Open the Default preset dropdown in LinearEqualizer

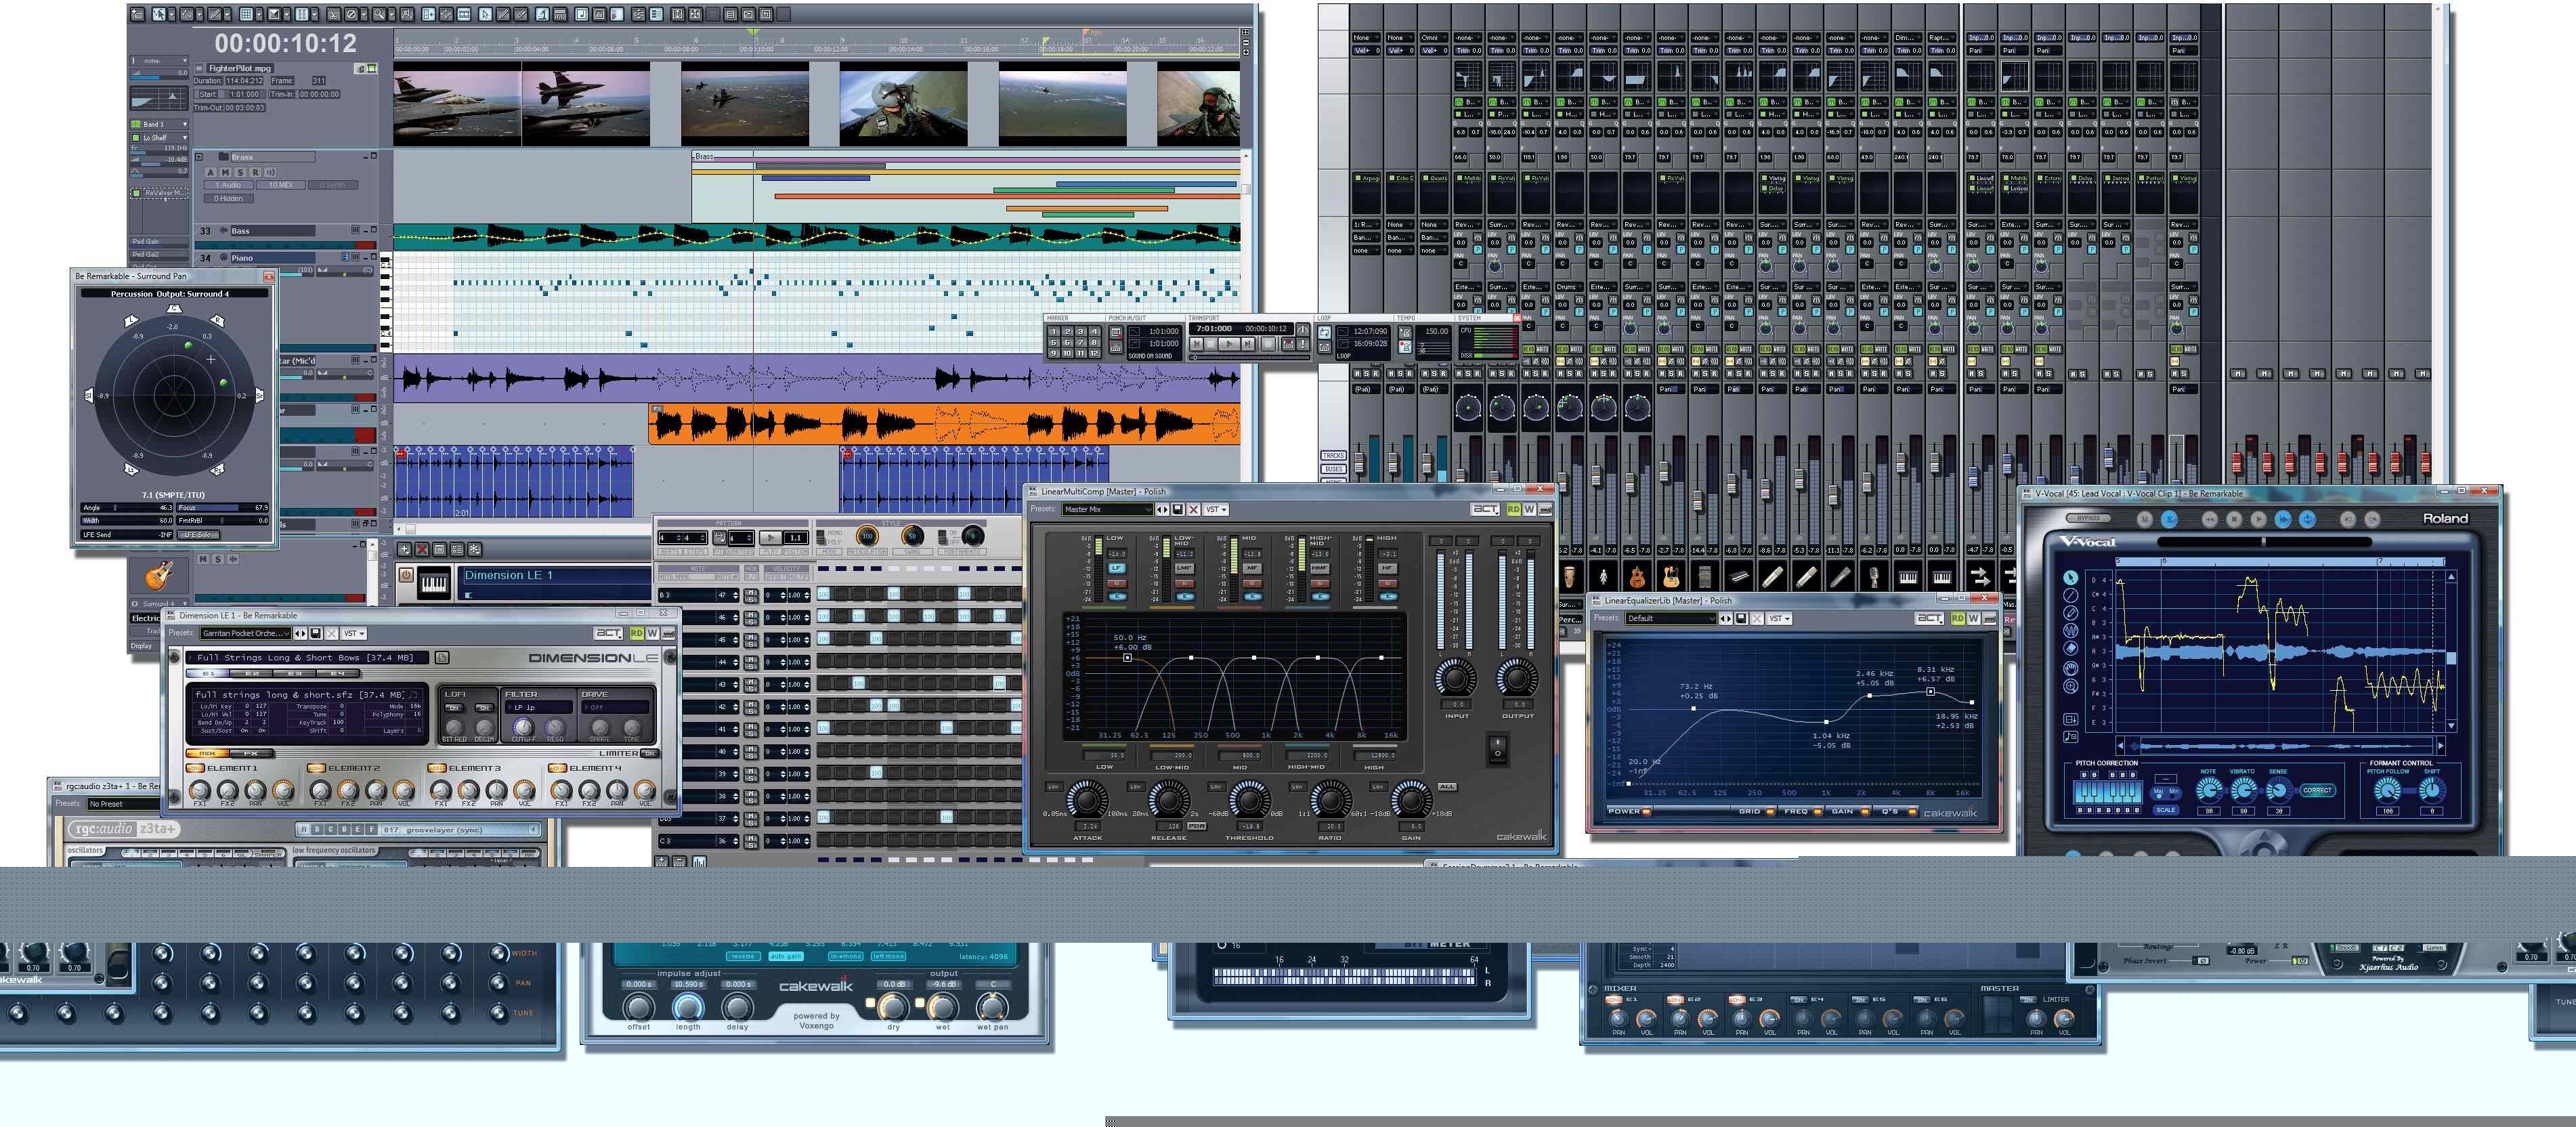tap(1671, 619)
